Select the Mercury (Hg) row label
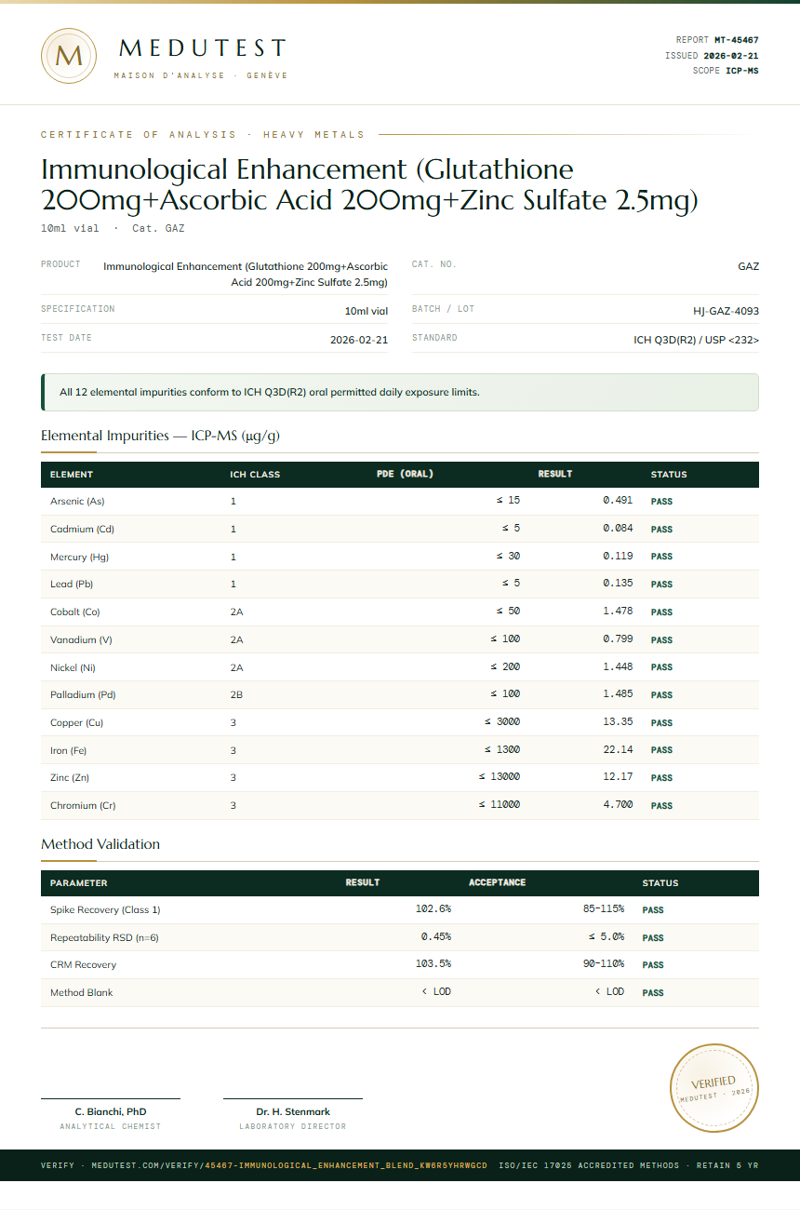This screenshot has height=1210, width=800. (x=79, y=557)
